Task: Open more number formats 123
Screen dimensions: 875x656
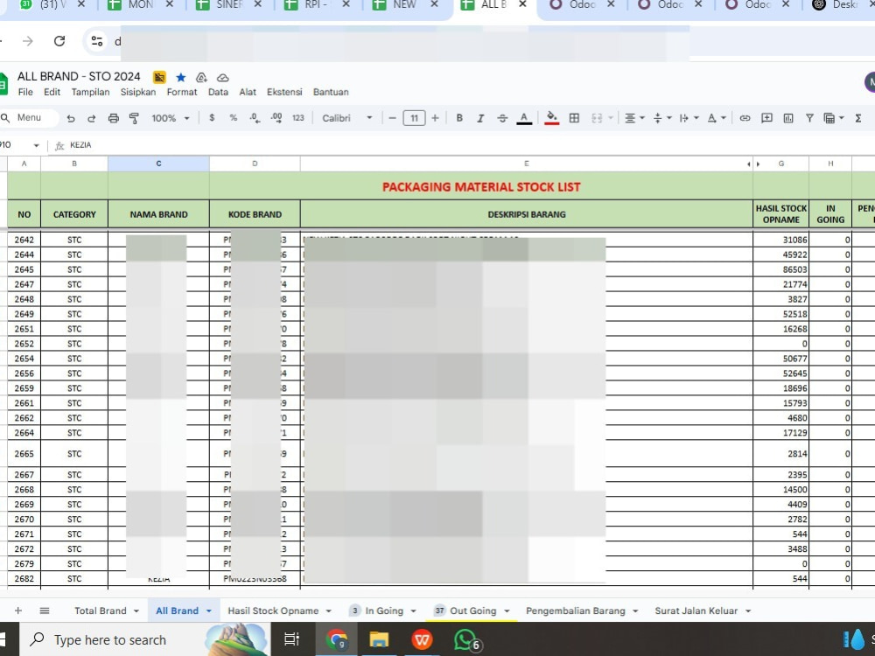Action: pyautogui.click(x=298, y=118)
